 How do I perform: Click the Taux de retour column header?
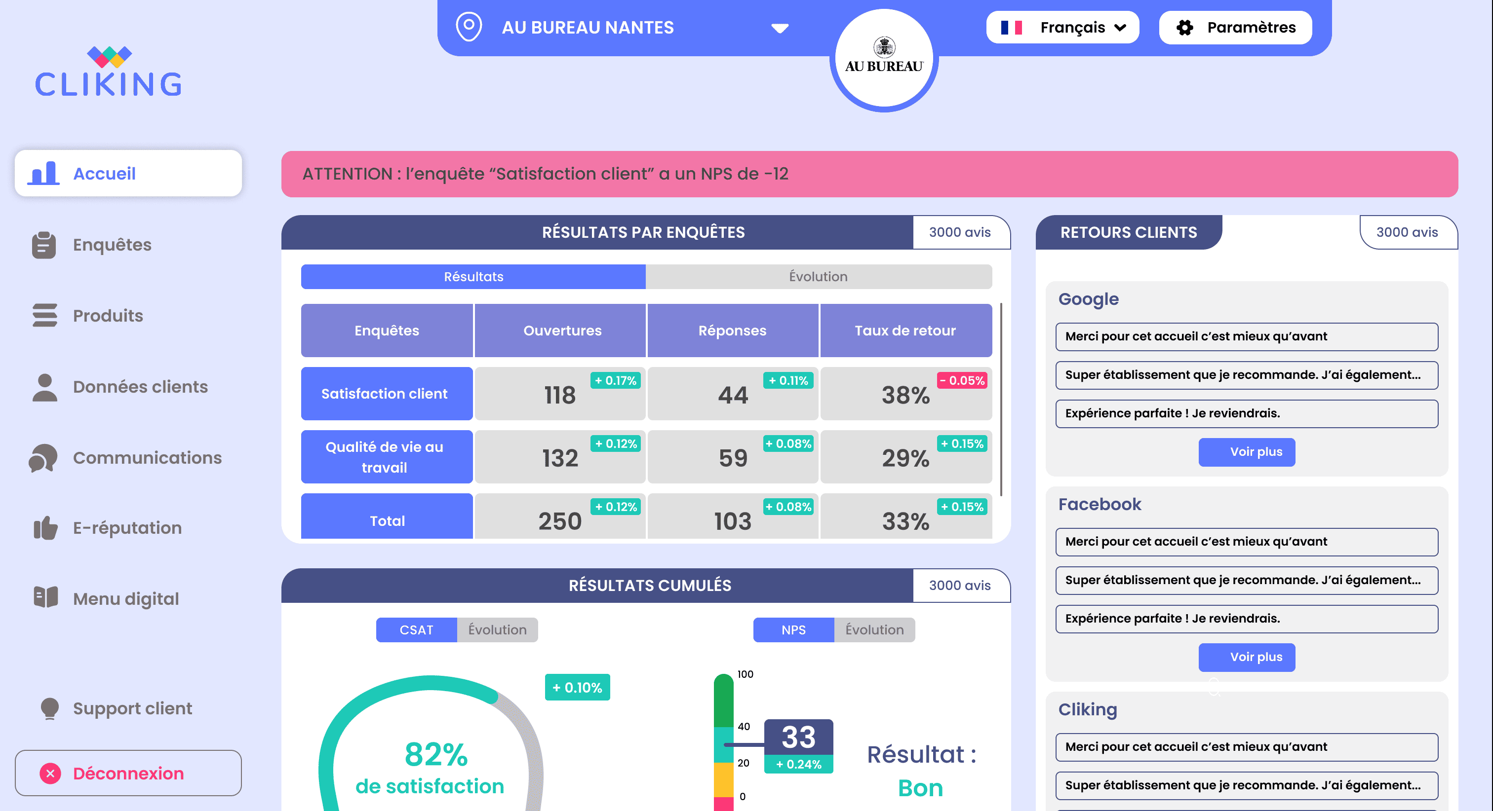(906, 330)
